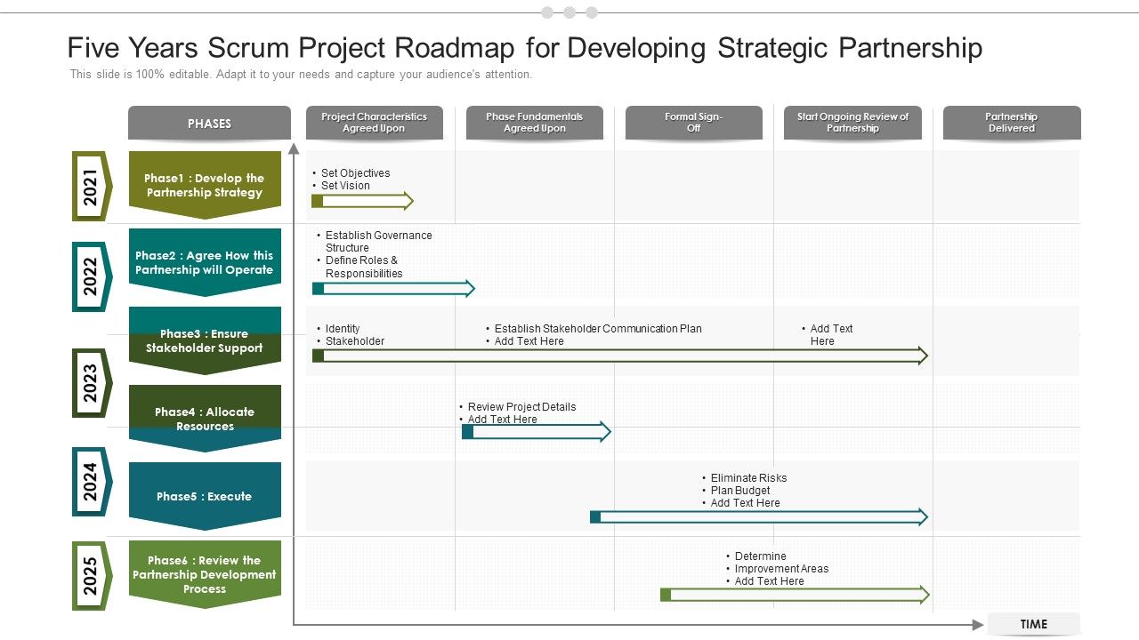Image resolution: width=1139 pixels, height=640 pixels.
Task: Click the '100% editable' subtitle text
Action: coord(301,75)
